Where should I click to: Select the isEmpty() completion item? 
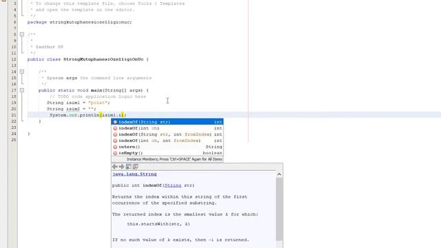pyautogui.click(x=167, y=153)
